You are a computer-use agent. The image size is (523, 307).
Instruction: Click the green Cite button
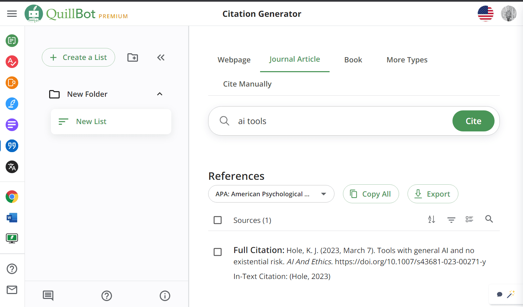[x=474, y=121]
